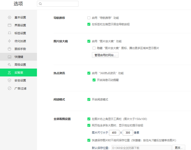Open 高级设置 page
191x150 pixels.
tap(18, 65)
